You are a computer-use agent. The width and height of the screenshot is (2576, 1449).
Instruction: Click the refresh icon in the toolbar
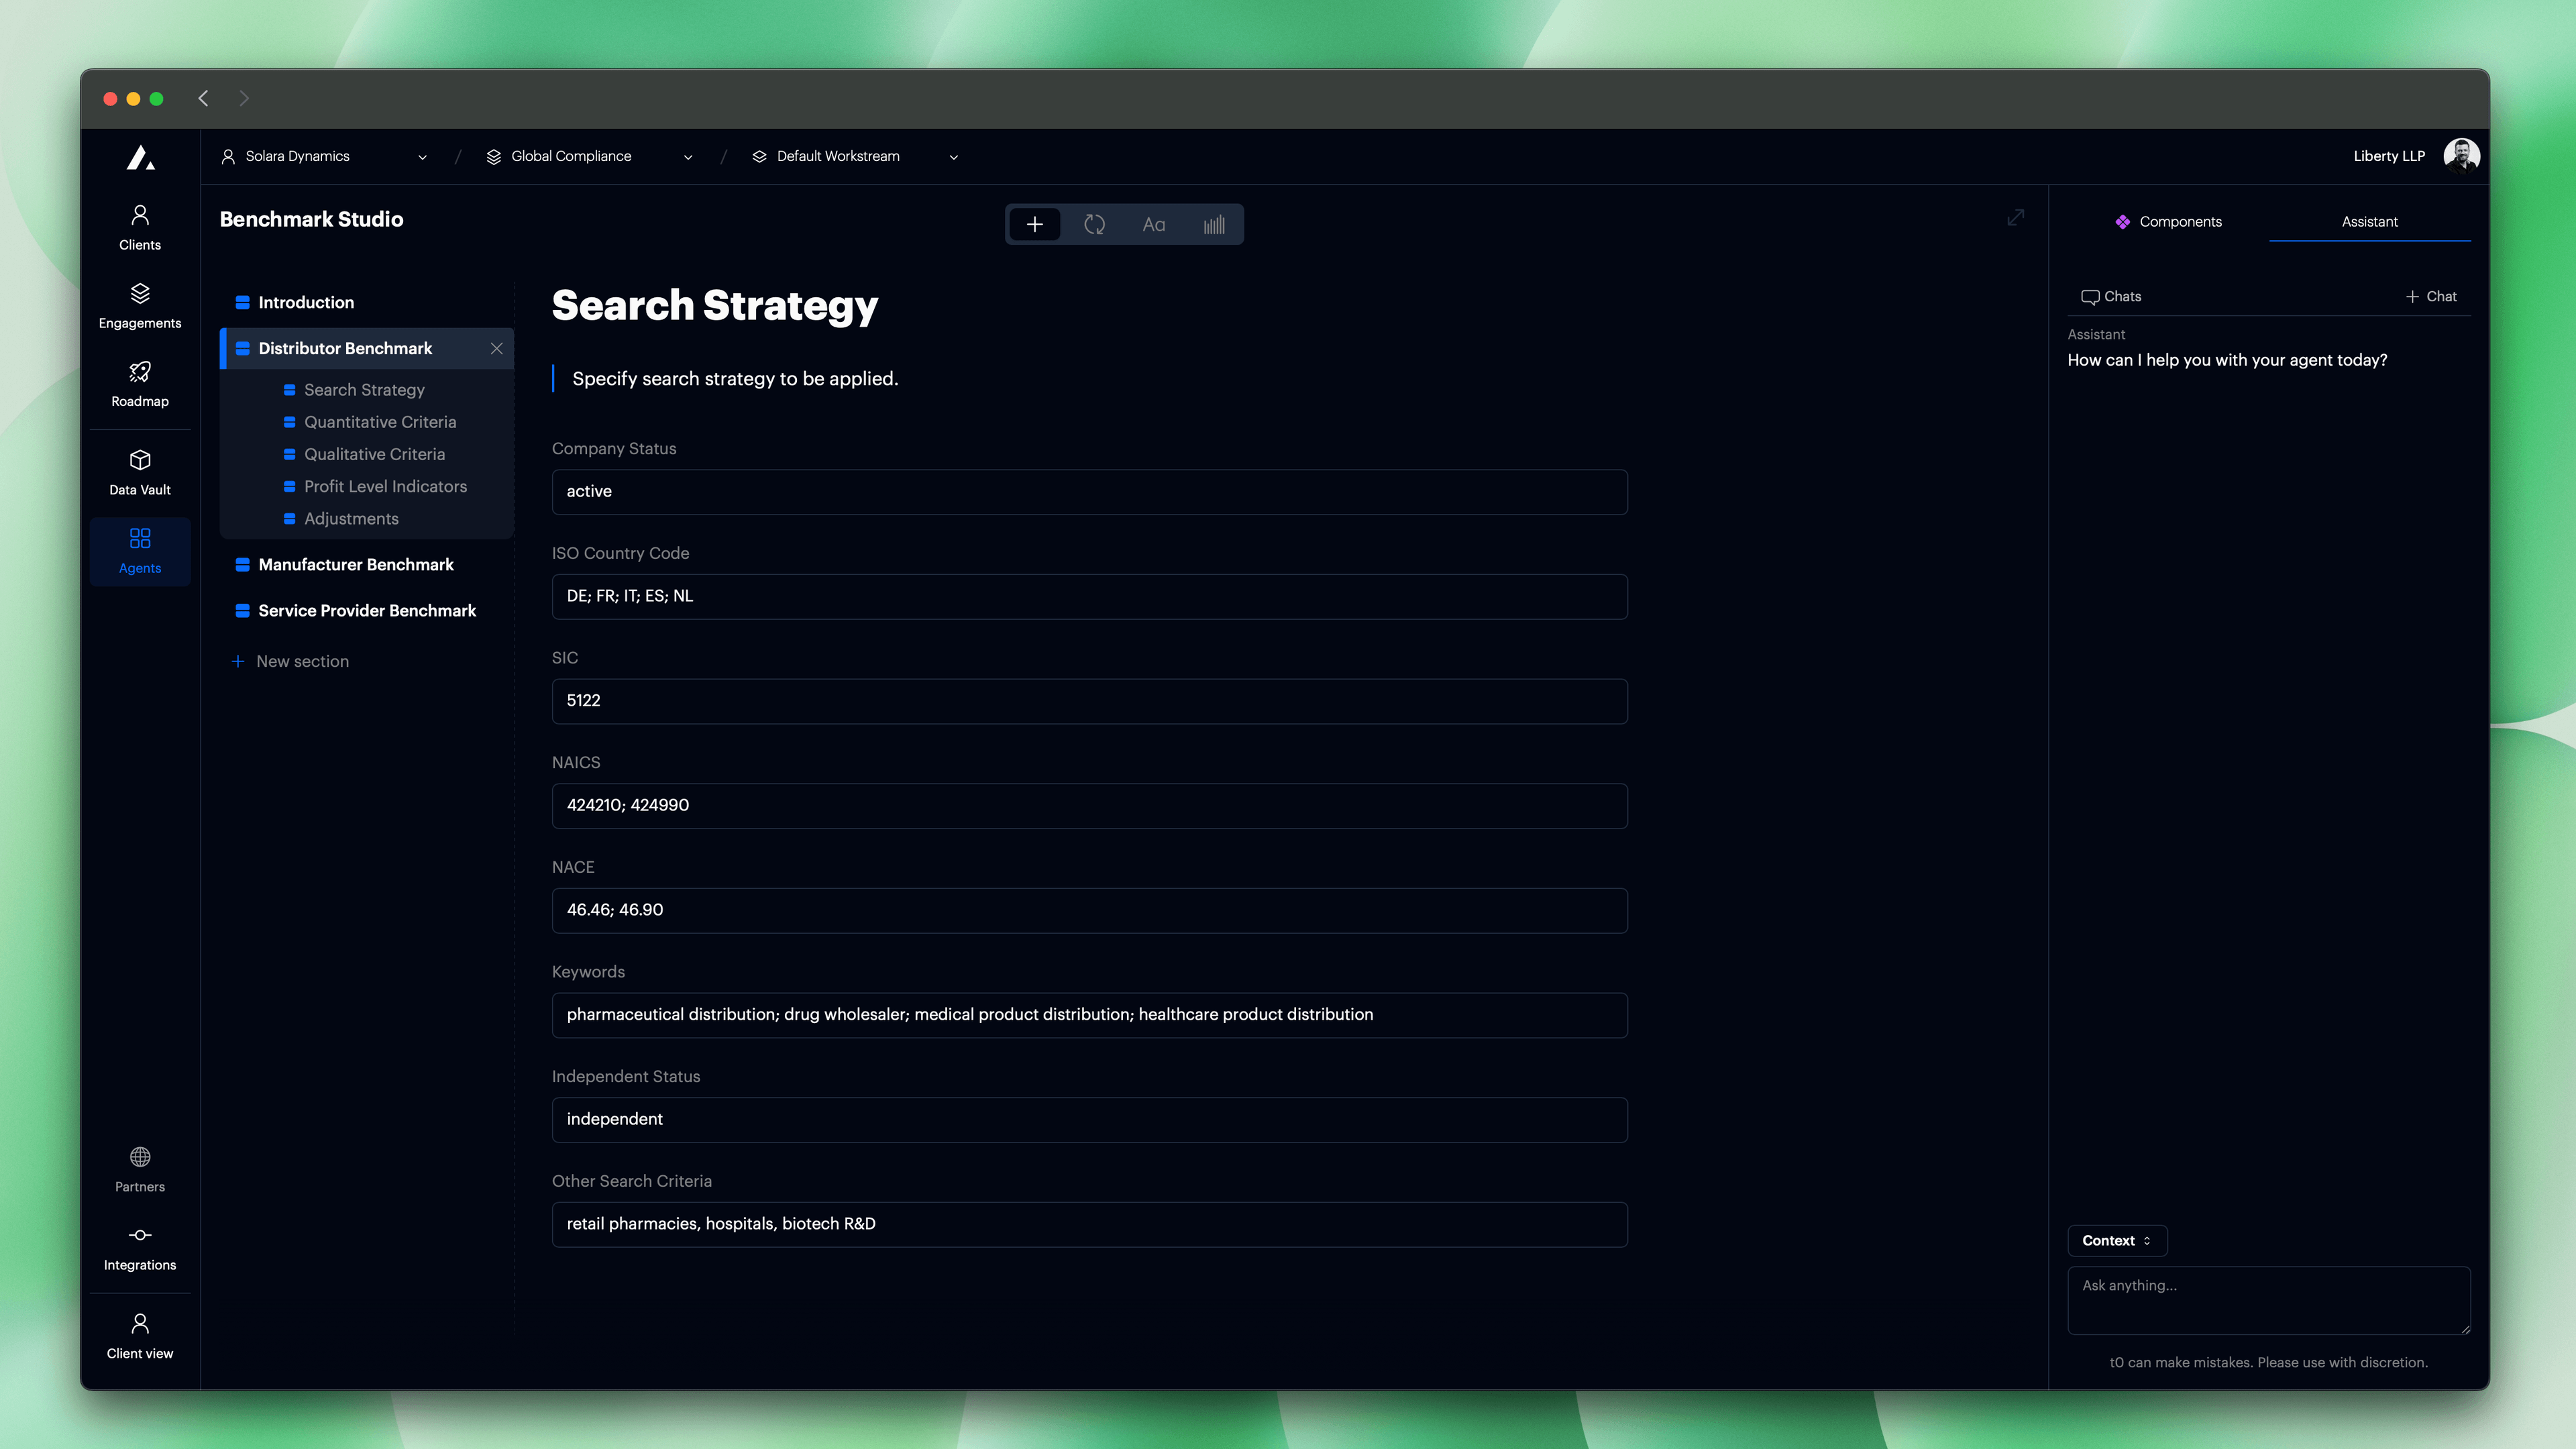(x=1094, y=224)
